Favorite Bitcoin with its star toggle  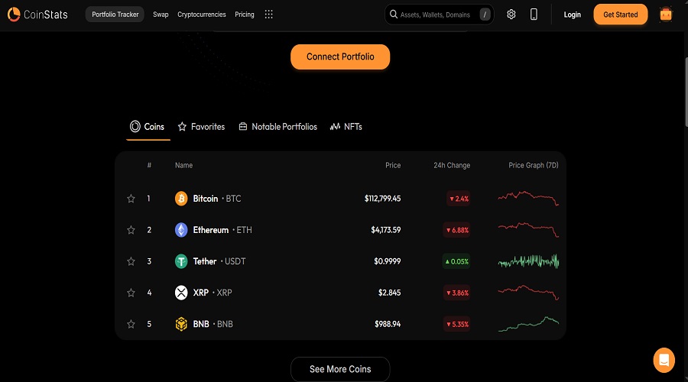tap(131, 199)
